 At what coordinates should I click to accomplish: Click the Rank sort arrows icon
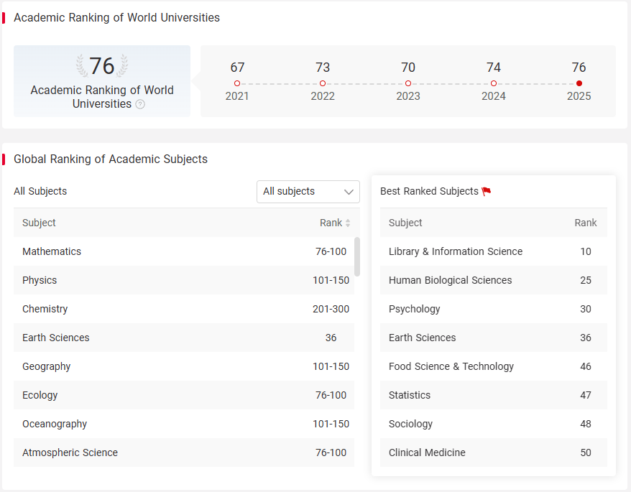pos(348,223)
